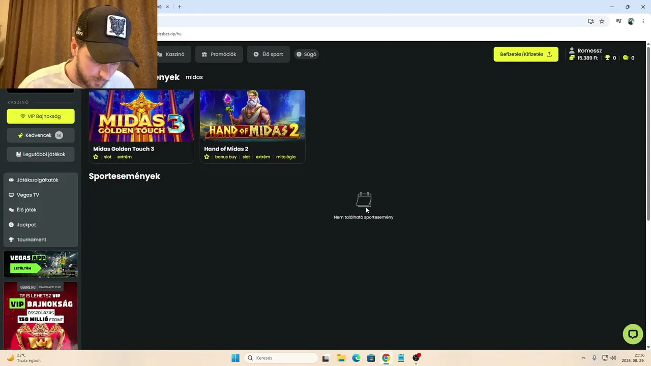Select the 'slot' tag under Midas Golden Touch 3
651x366 pixels.
coord(108,157)
